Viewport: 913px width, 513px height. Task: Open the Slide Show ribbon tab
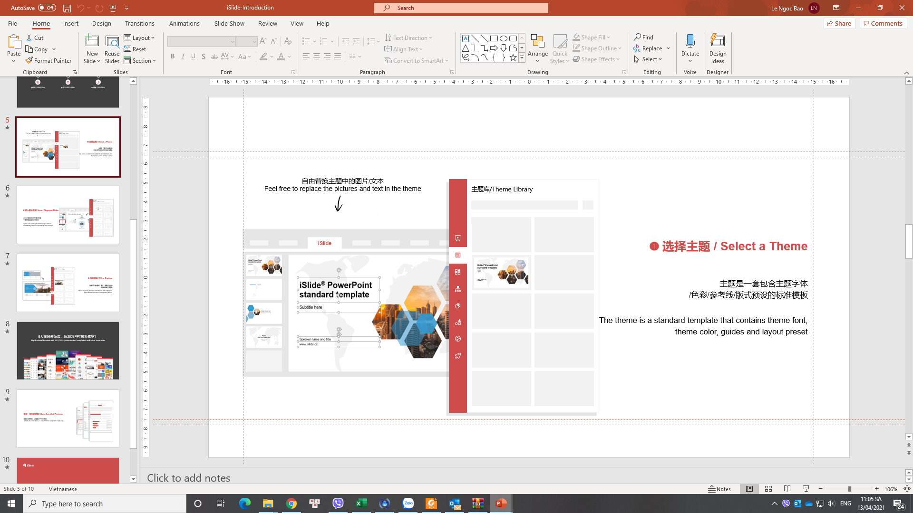229,23
